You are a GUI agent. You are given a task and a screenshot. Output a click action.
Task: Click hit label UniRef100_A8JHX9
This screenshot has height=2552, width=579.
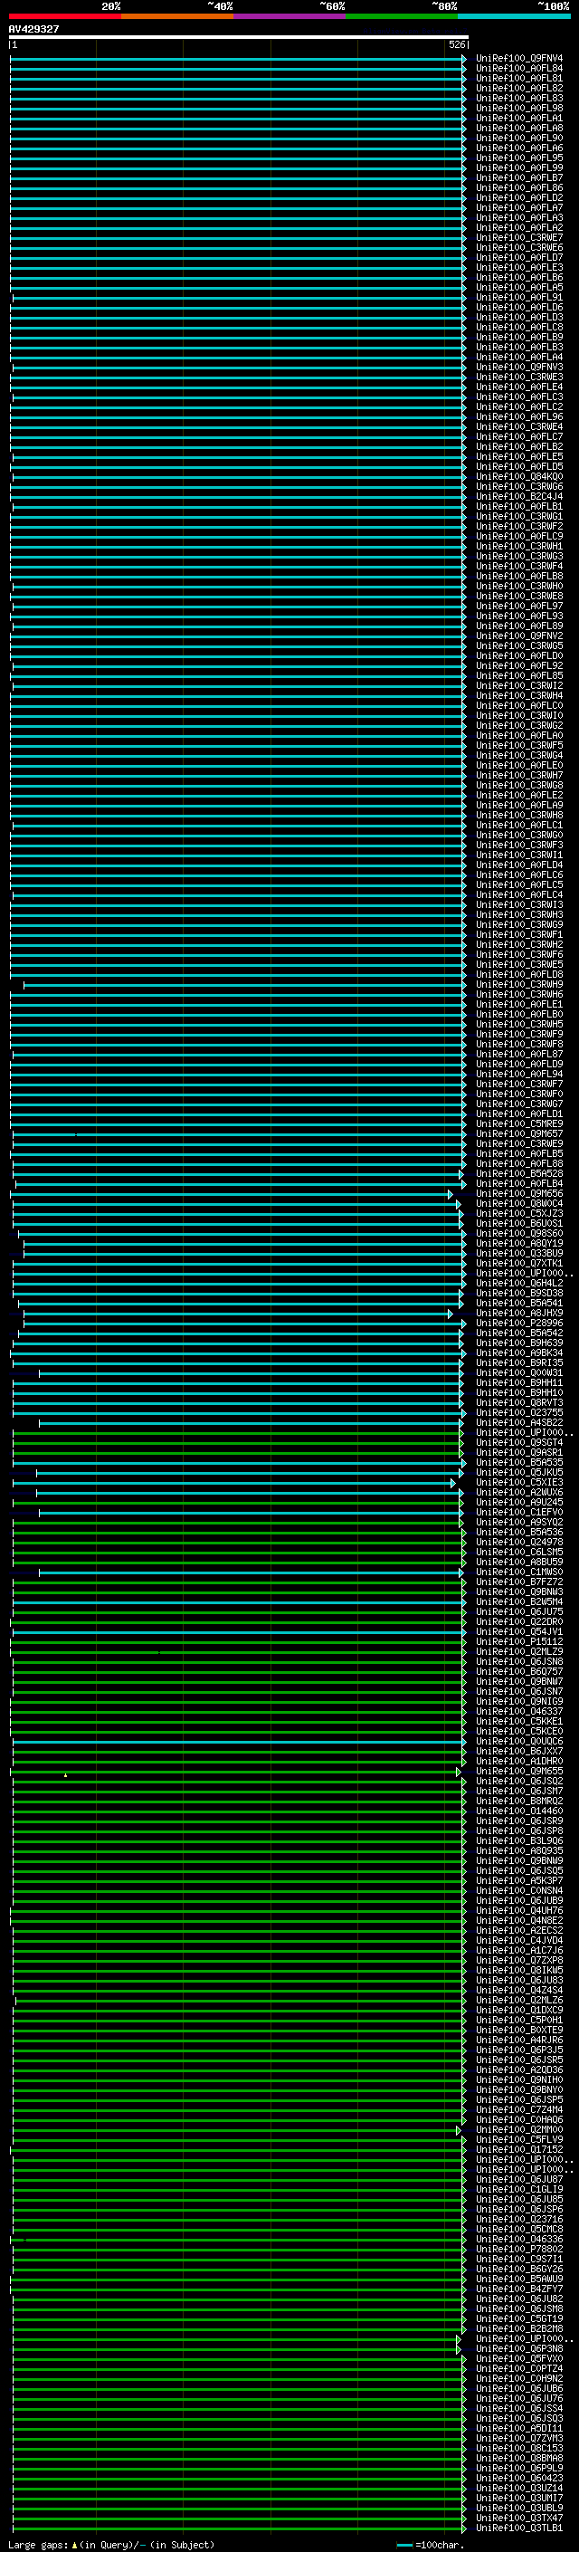[x=519, y=1314]
